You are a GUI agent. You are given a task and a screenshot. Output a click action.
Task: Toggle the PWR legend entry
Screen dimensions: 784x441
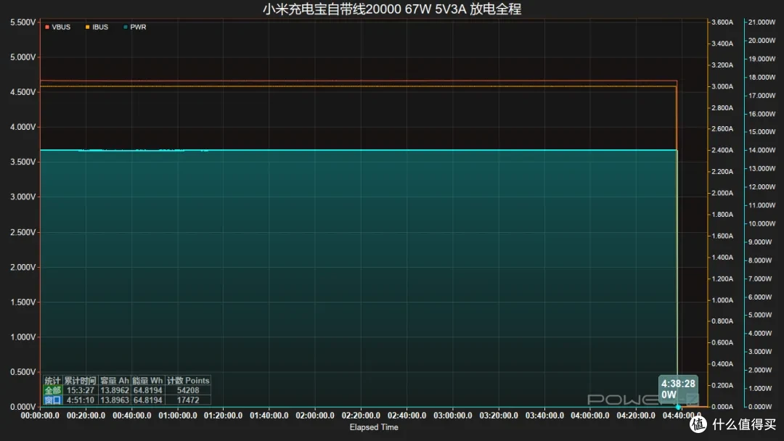tap(134, 27)
